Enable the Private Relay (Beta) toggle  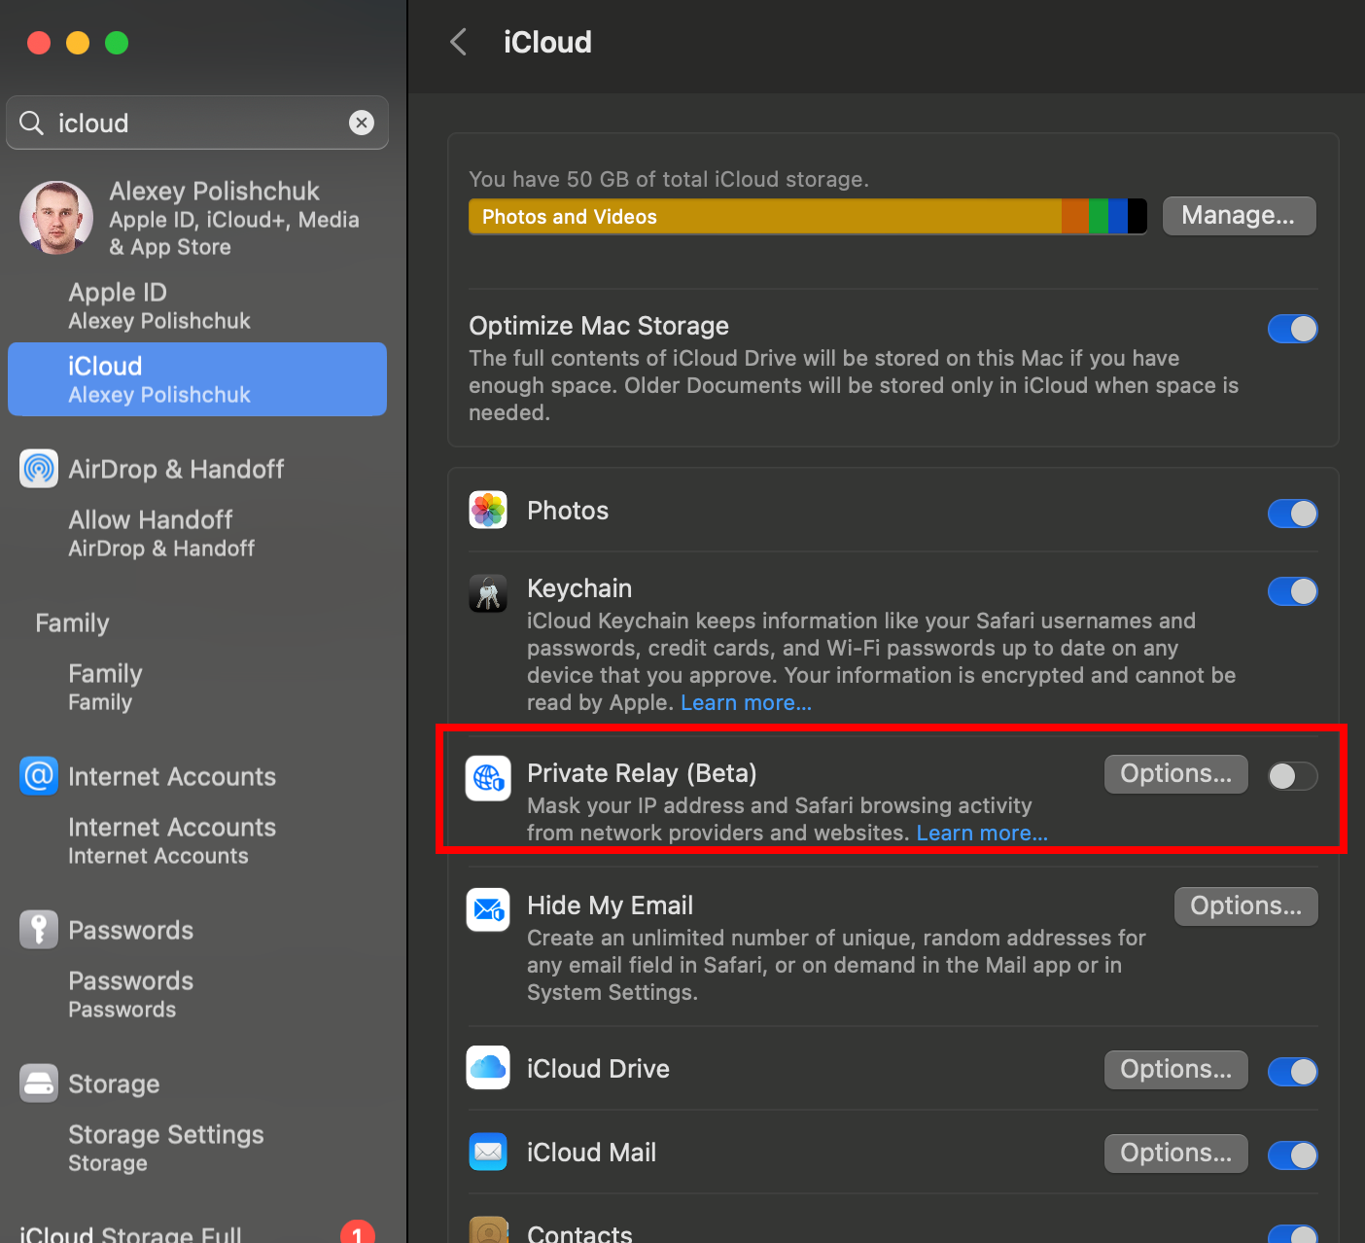1292,776
